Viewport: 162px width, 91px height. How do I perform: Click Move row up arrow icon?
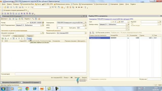(16, 38)
